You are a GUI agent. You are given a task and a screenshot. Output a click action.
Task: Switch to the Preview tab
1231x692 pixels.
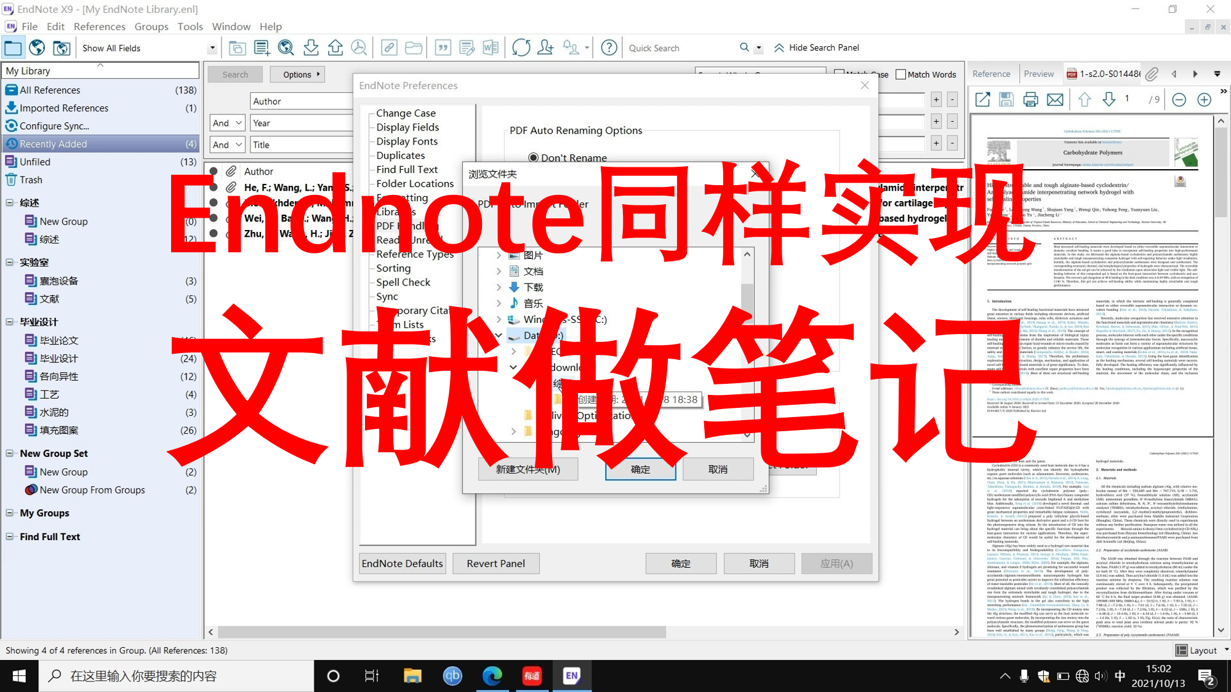tap(1040, 73)
